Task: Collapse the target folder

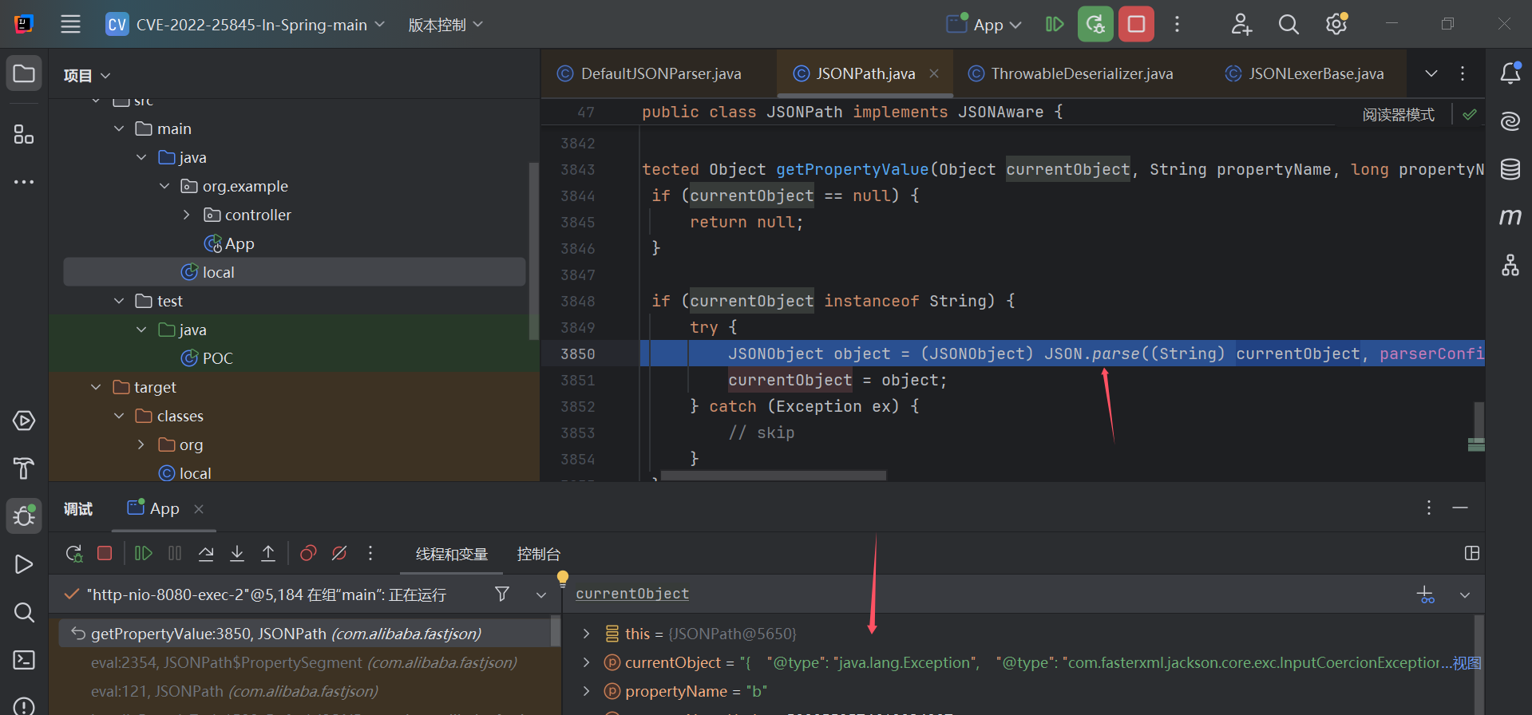Action: click(96, 387)
